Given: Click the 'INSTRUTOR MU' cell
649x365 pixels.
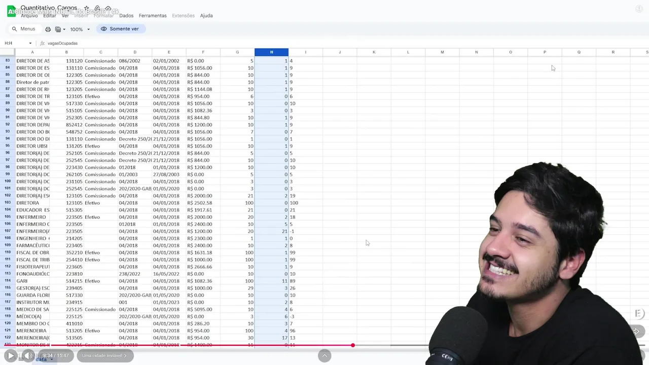Looking at the screenshot, I should [32, 302].
